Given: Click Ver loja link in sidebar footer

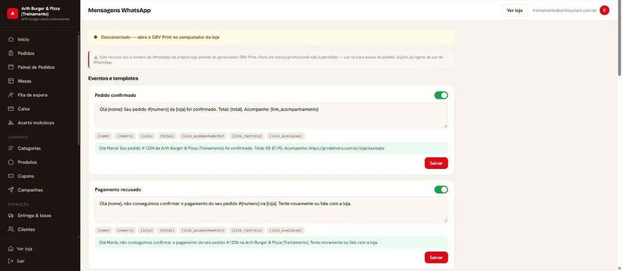Looking at the screenshot, I should click(x=24, y=249).
